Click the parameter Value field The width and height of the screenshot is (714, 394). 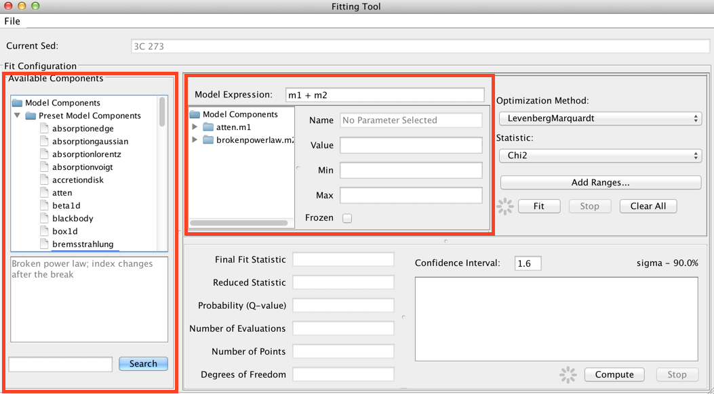(411, 146)
